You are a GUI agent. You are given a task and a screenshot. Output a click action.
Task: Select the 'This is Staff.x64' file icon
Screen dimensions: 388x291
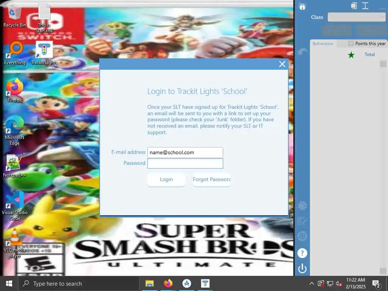pyautogui.click(x=44, y=18)
